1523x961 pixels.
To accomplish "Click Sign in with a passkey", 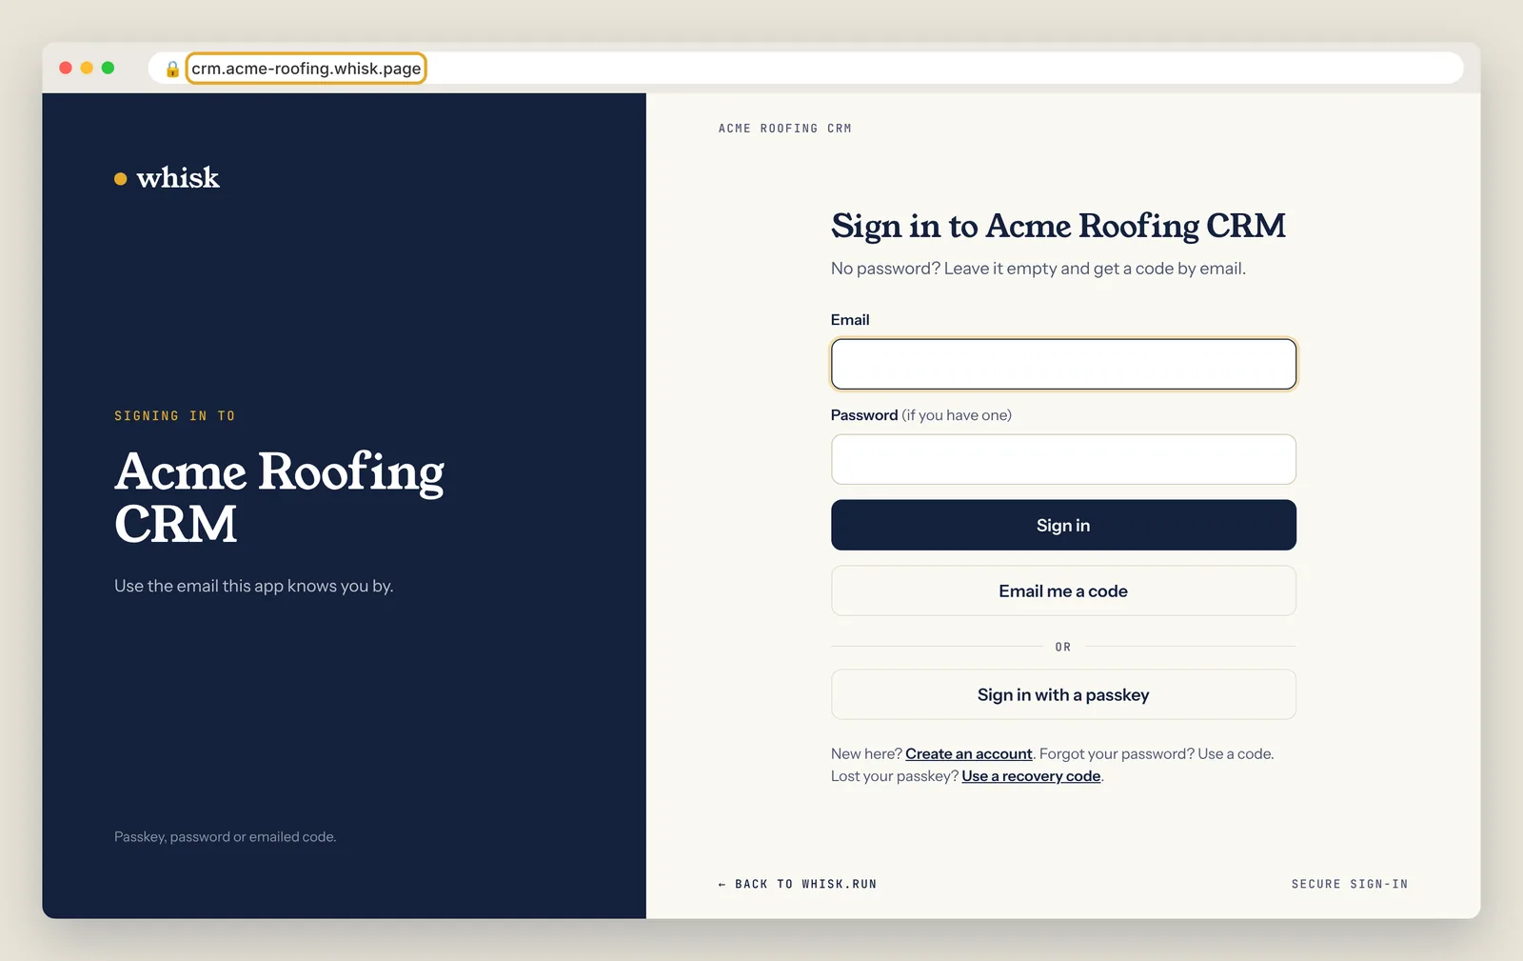I will tap(1063, 694).
